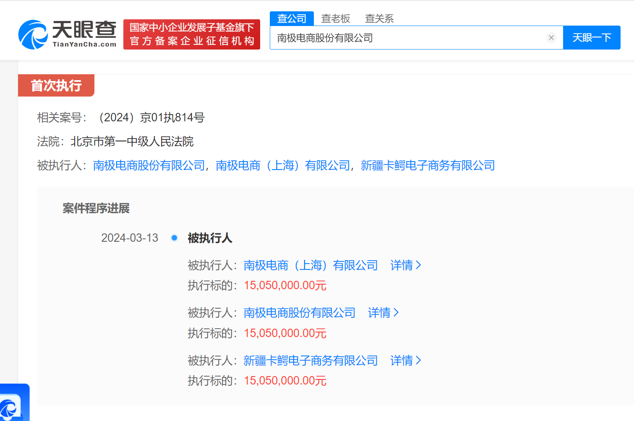634x421 pixels.
Task: Click court name 北京市第一中级人民法院
Action: (x=132, y=141)
